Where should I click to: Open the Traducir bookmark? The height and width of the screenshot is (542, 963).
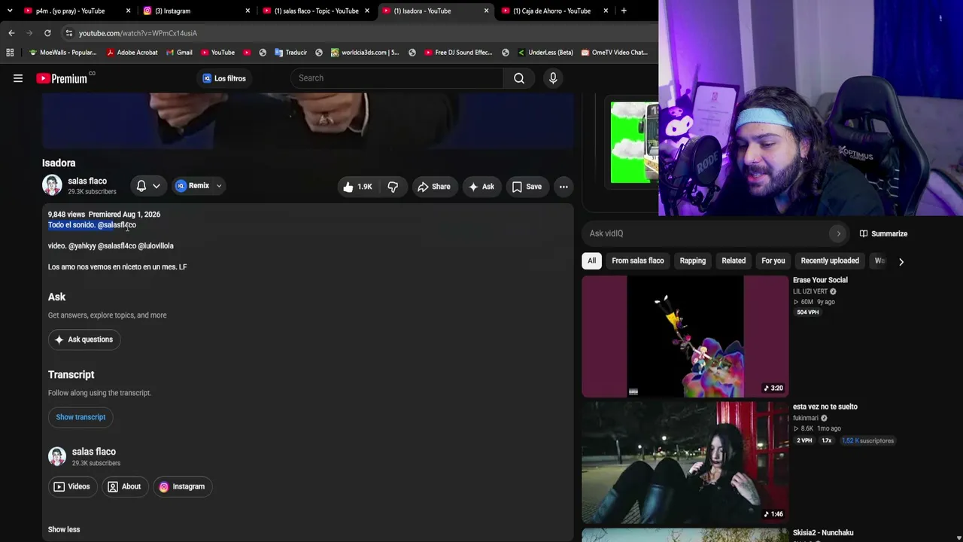(x=290, y=53)
